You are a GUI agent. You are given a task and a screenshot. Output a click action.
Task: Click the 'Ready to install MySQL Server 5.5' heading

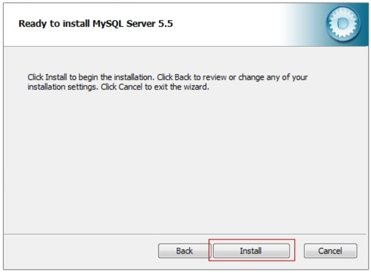click(95, 24)
